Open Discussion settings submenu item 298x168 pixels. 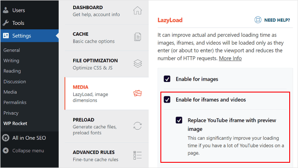(14, 82)
